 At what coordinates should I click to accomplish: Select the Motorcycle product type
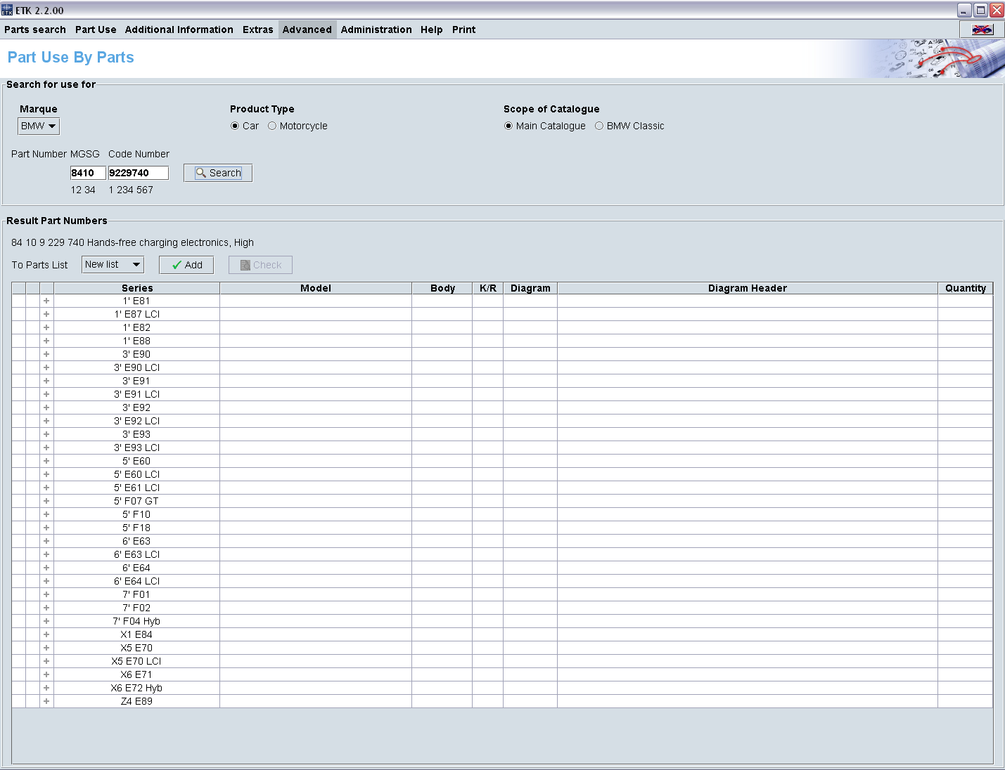pyautogui.click(x=272, y=126)
